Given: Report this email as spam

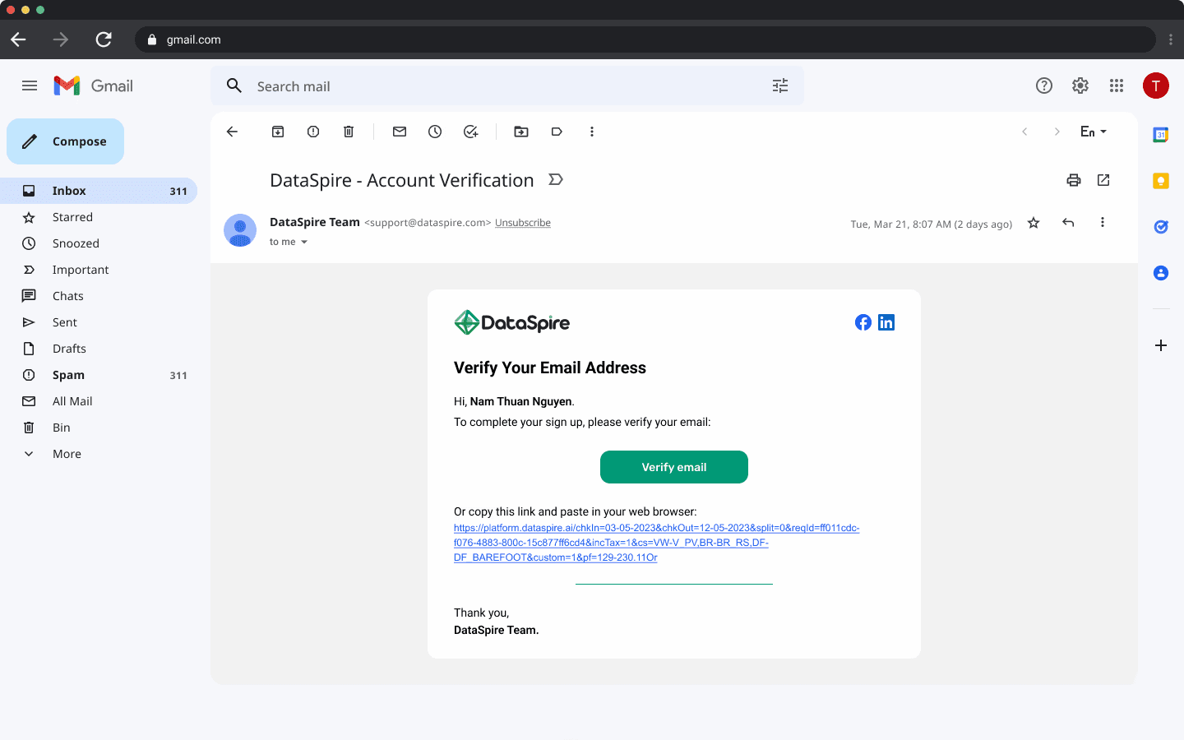Looking at the screenshot, I should [x=313, y=132].
